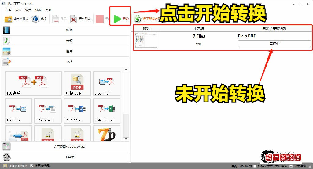Click the '96K' size text
The image size is (313, 169).
tap(199, 44)
